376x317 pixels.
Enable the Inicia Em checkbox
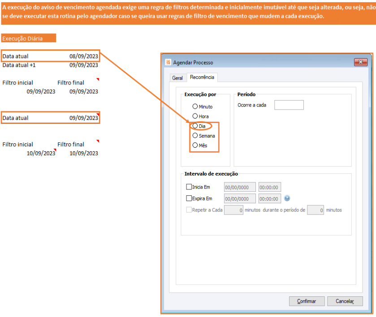(189, 187)
